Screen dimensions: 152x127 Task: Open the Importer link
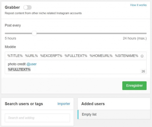pos(64,104)
